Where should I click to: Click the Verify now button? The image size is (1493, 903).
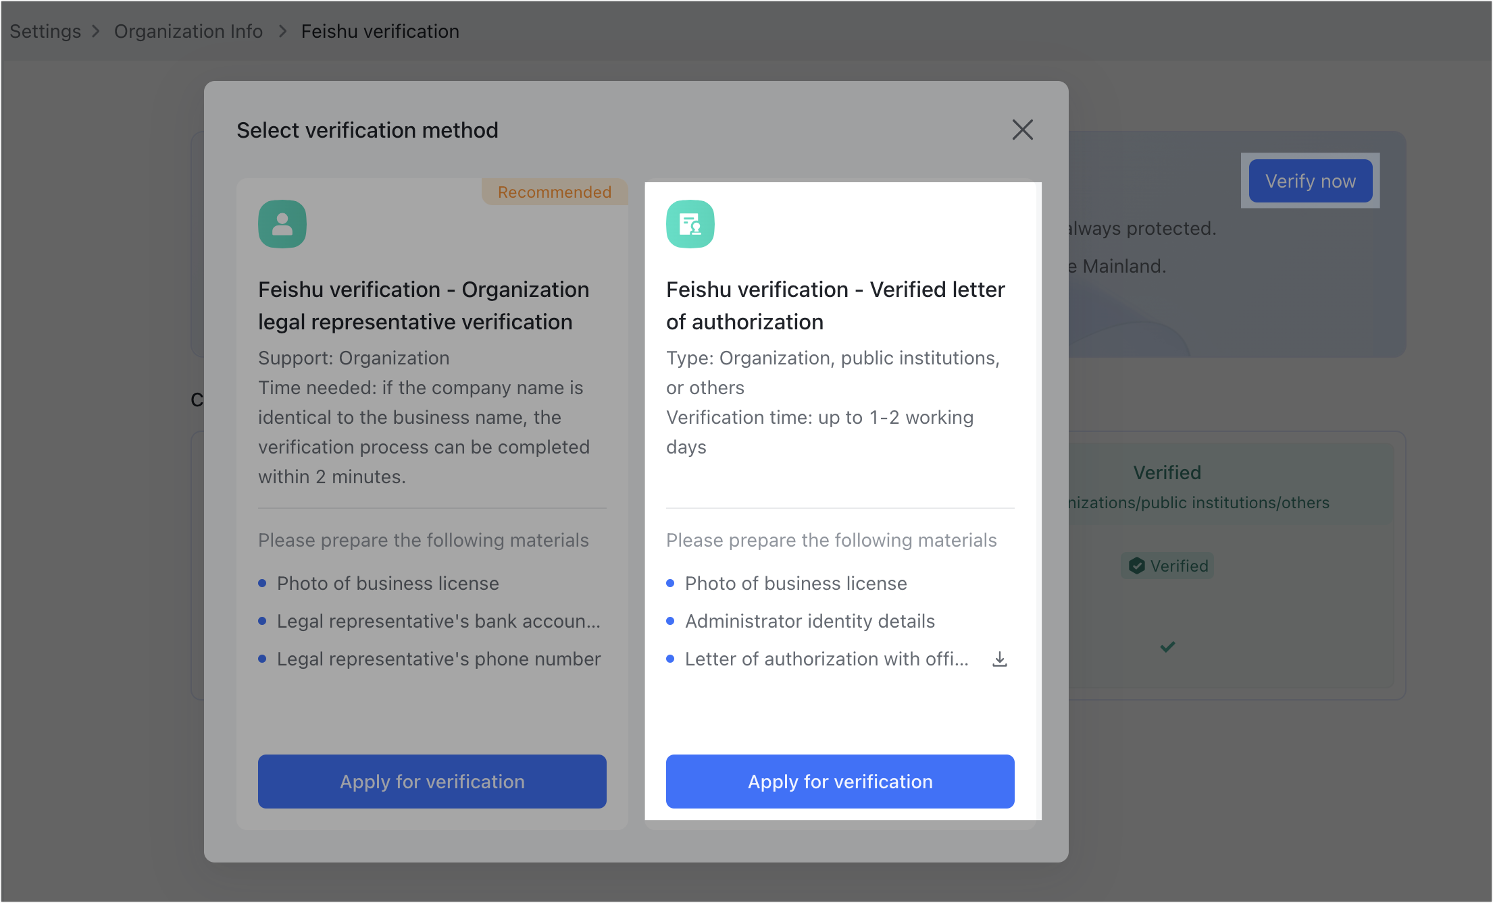pyautogui.click(x=1309, y=181)
